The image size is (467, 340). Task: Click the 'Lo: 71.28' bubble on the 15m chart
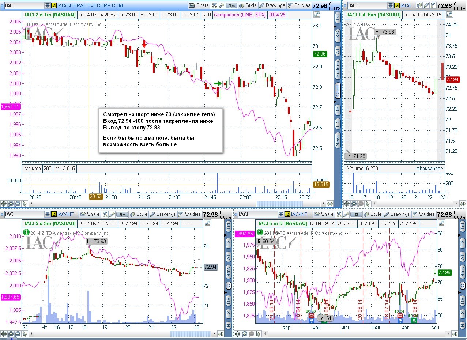(x=356, y=156)
